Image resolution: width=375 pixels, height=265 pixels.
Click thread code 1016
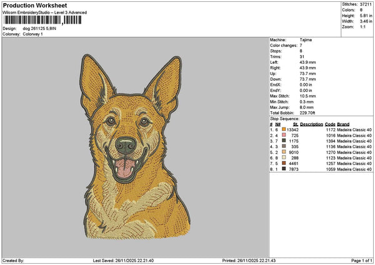pyautogui.click(x=331, y=136)
